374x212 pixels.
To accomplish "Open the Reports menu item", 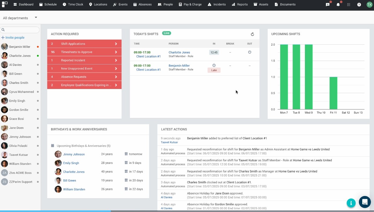I will coord(240,5).
